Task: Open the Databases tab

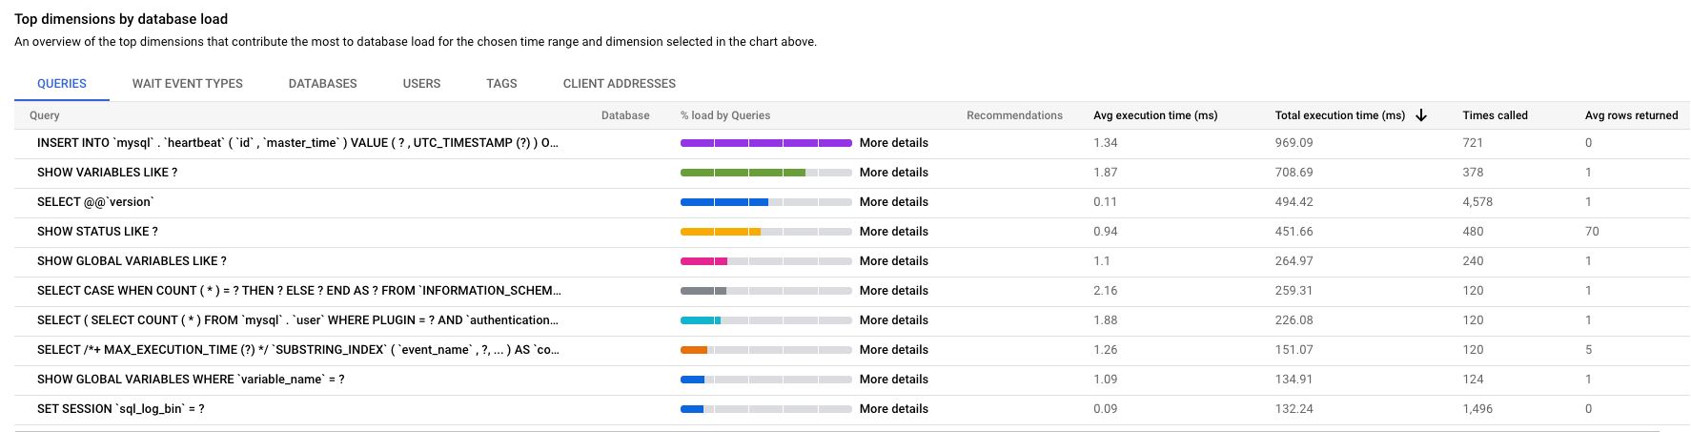Action: pos(322,84)
